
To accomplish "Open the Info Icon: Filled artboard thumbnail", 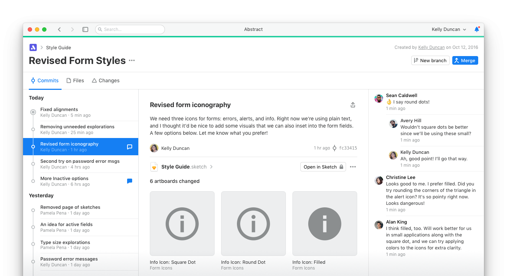I will tap(324, 224).
